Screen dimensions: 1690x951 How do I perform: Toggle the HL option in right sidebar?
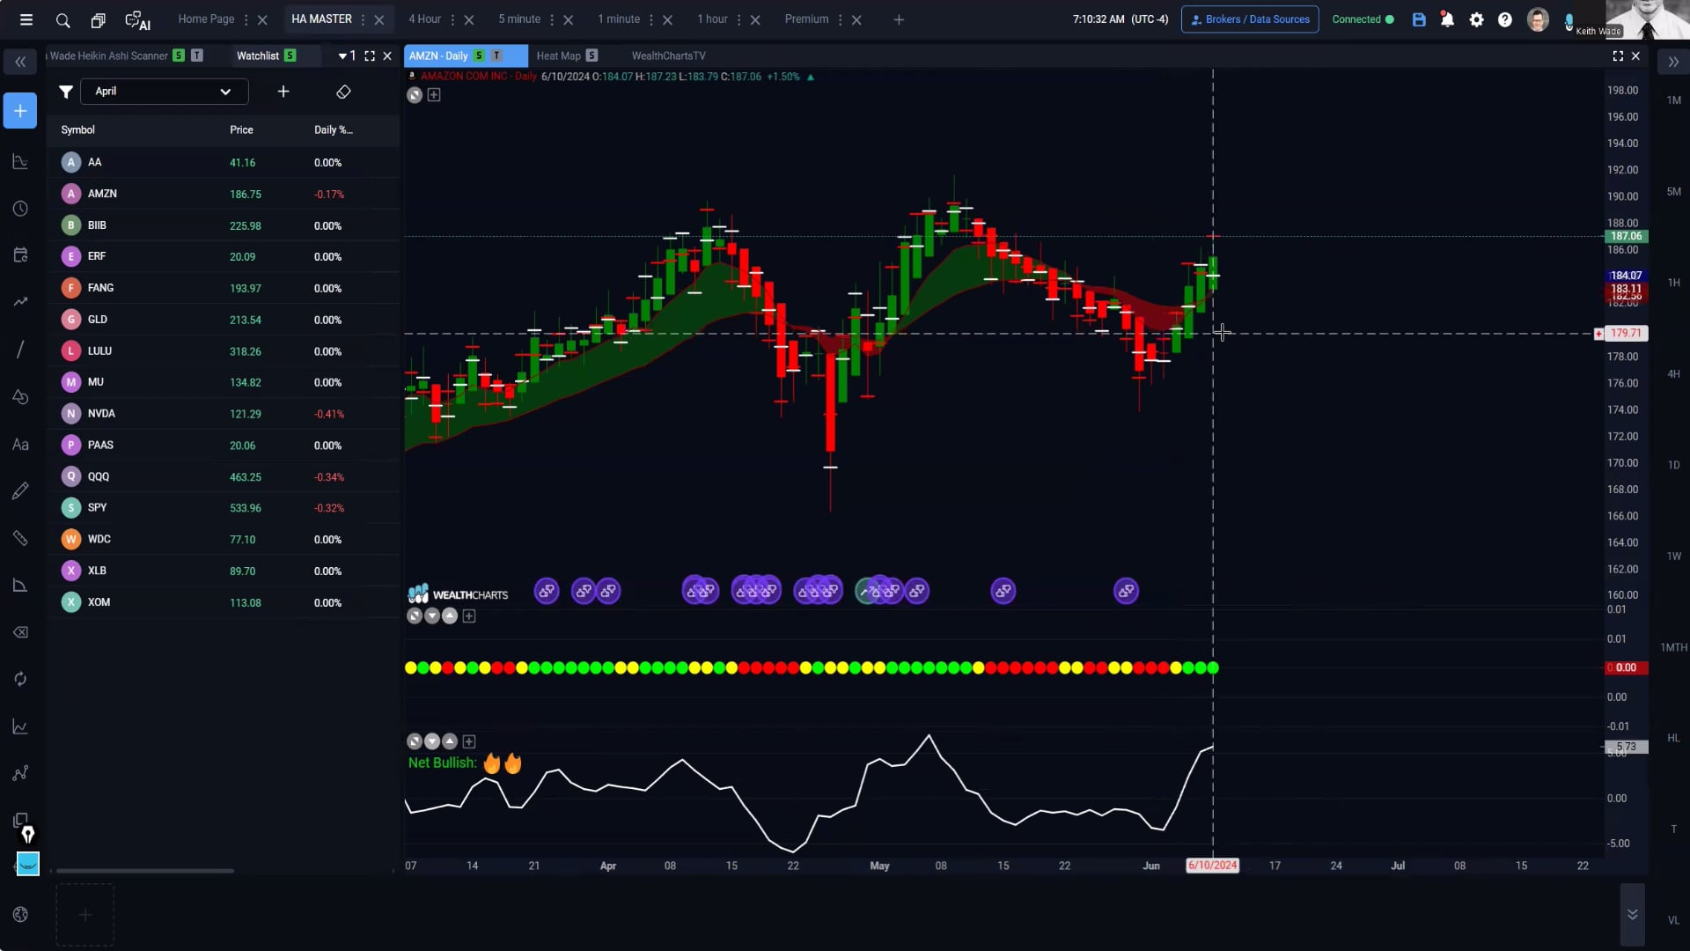pyautogui.click(x=1673, y=738)
